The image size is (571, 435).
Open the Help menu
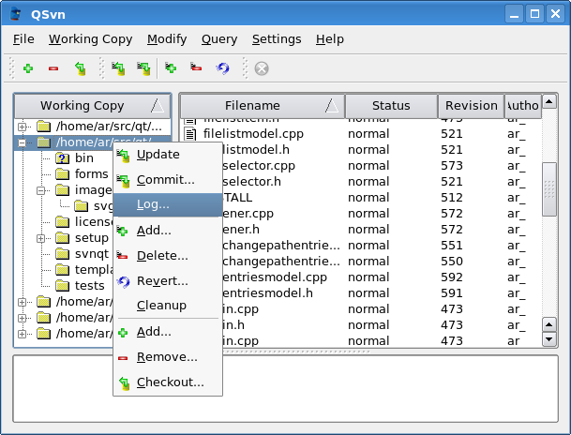click(x=329, y=39)
